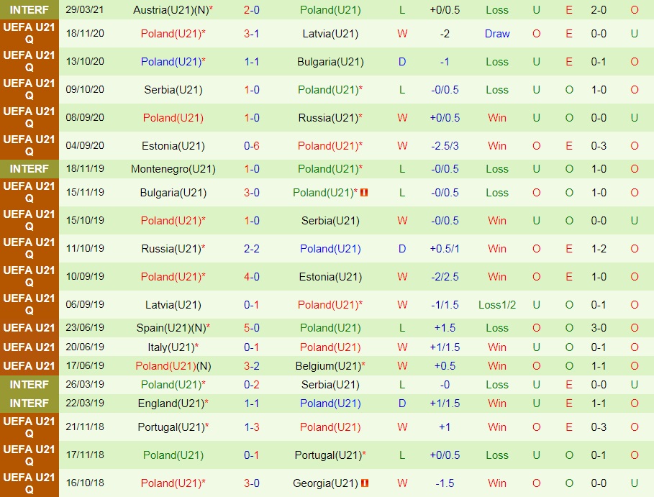
Task: Click the Loss1/2 result on Latvia 06/09/19 row
Action: coord(497,305)
